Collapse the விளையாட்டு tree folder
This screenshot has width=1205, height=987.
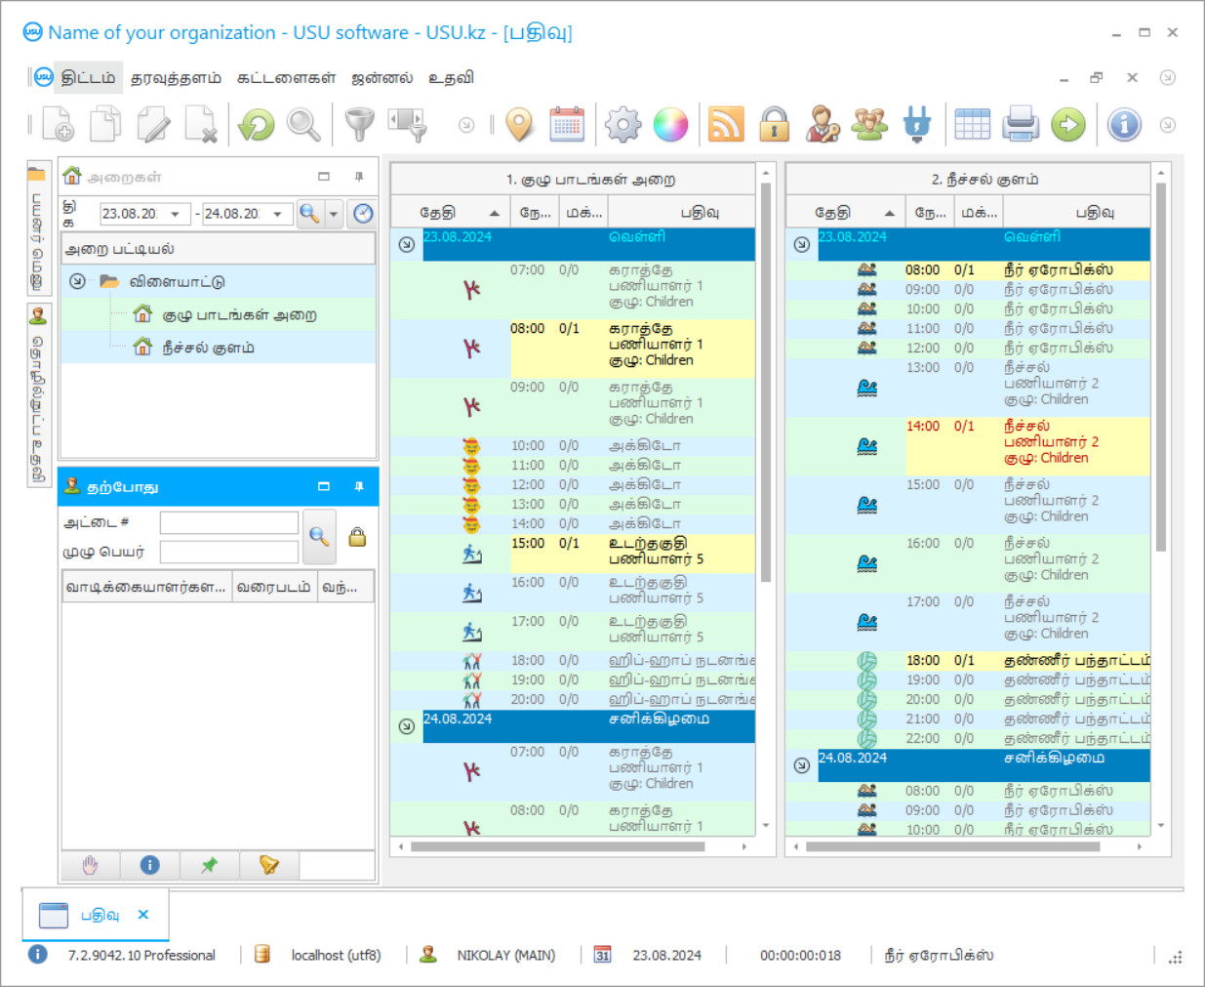pyautogui.click(x=77, y=281)
